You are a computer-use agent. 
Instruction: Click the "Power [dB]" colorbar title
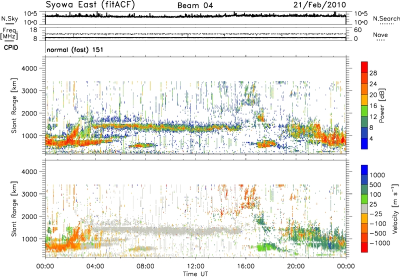tap(381, 105)
